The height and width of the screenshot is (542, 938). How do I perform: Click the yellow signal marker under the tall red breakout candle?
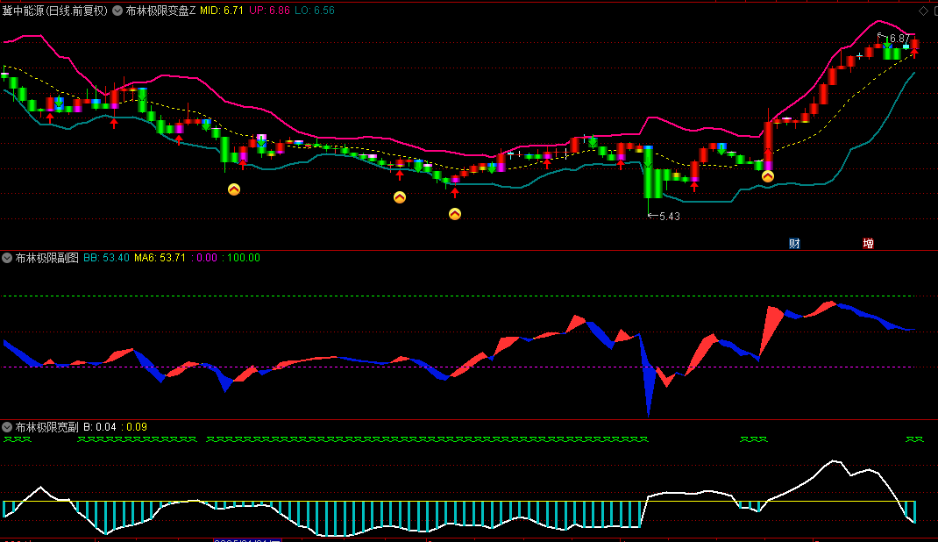coord(768,176)
